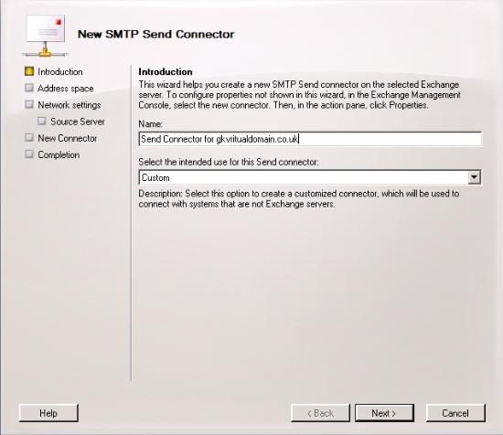
Task: Select the Introduction wizard step label
Action: point(60,72)
